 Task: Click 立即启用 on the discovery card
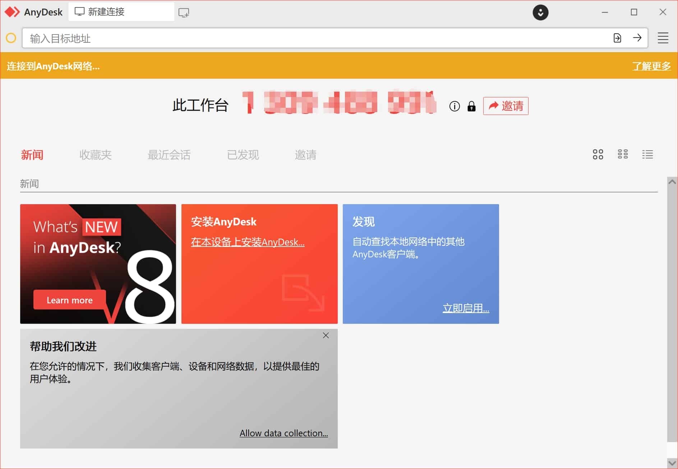pyautogui.click(x=466, y=308)
